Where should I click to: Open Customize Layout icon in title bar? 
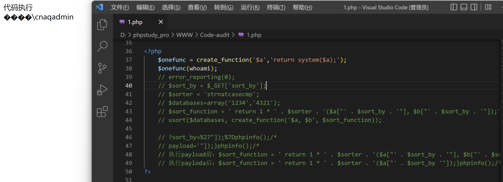(488, 7)
